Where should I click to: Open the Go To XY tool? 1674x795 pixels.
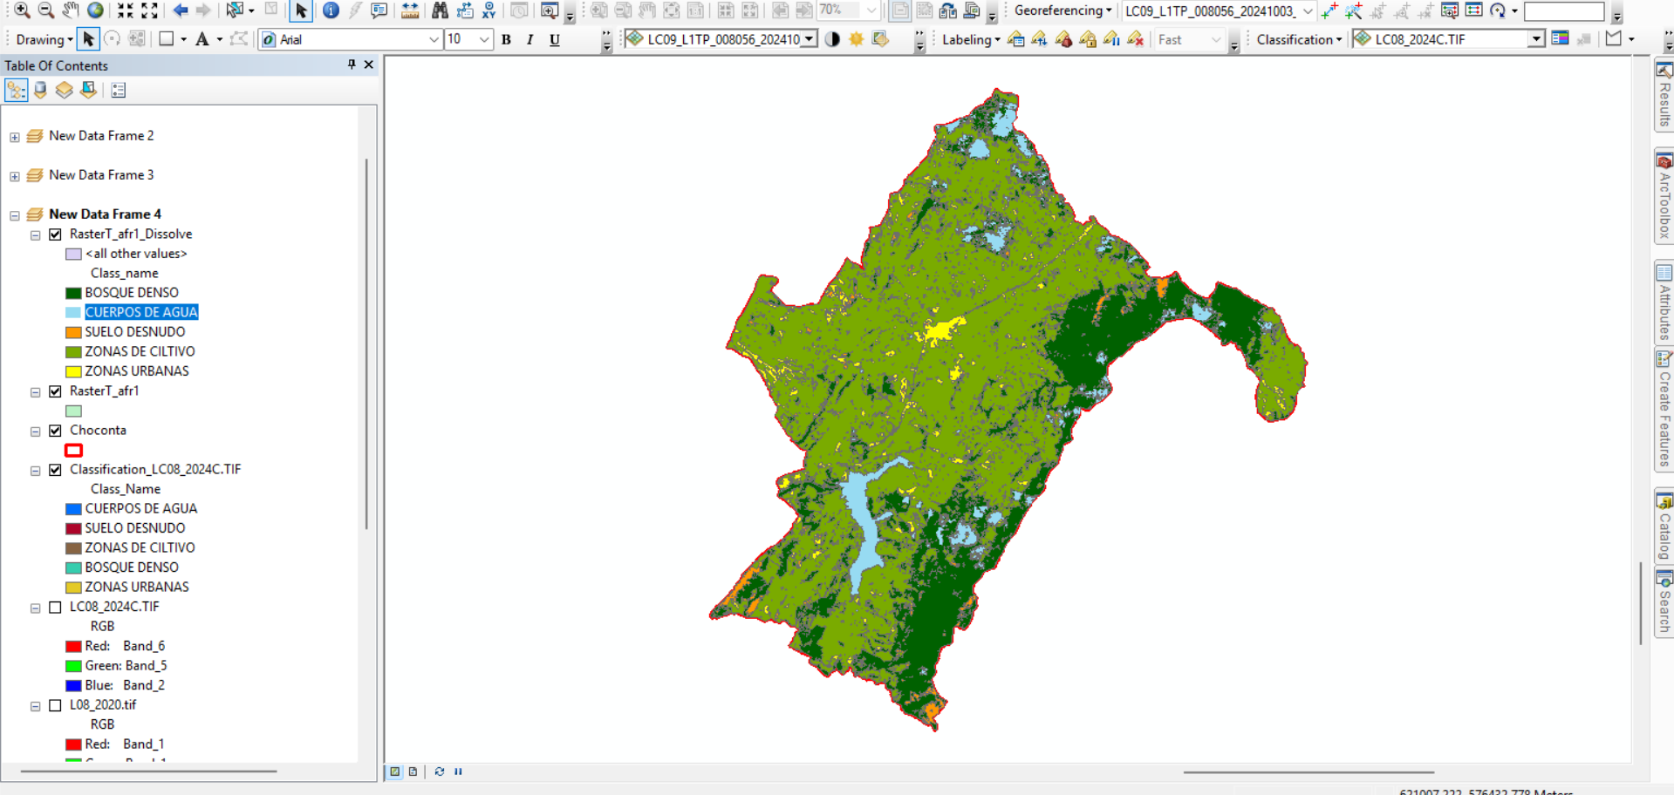489,10
